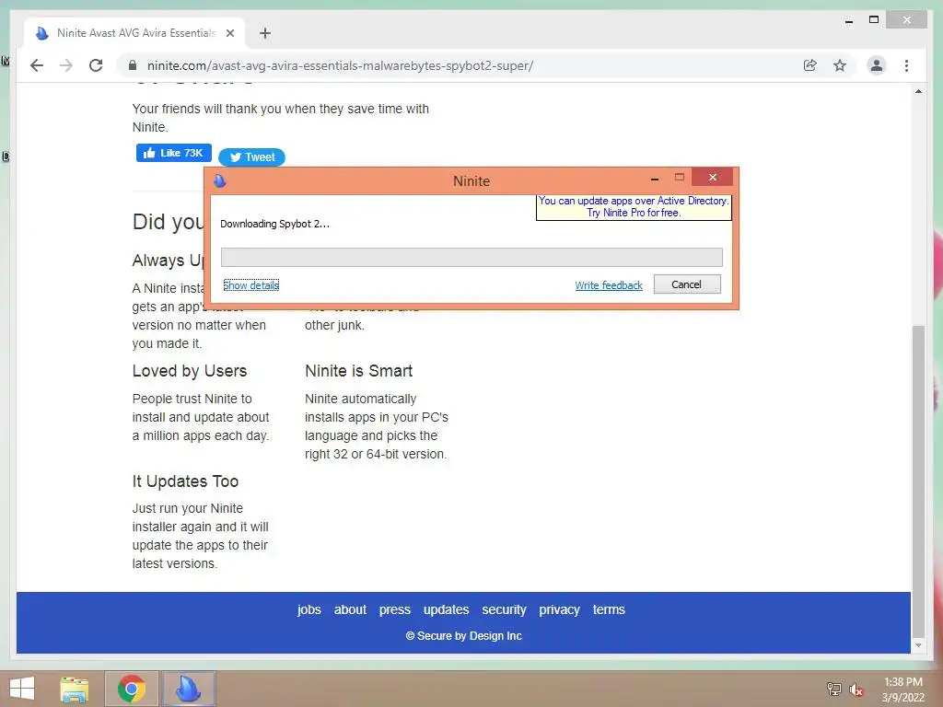Like Ninite on Facebook
Image resolution: width=943 pixels, height=707 pixels.
(174, 153)
